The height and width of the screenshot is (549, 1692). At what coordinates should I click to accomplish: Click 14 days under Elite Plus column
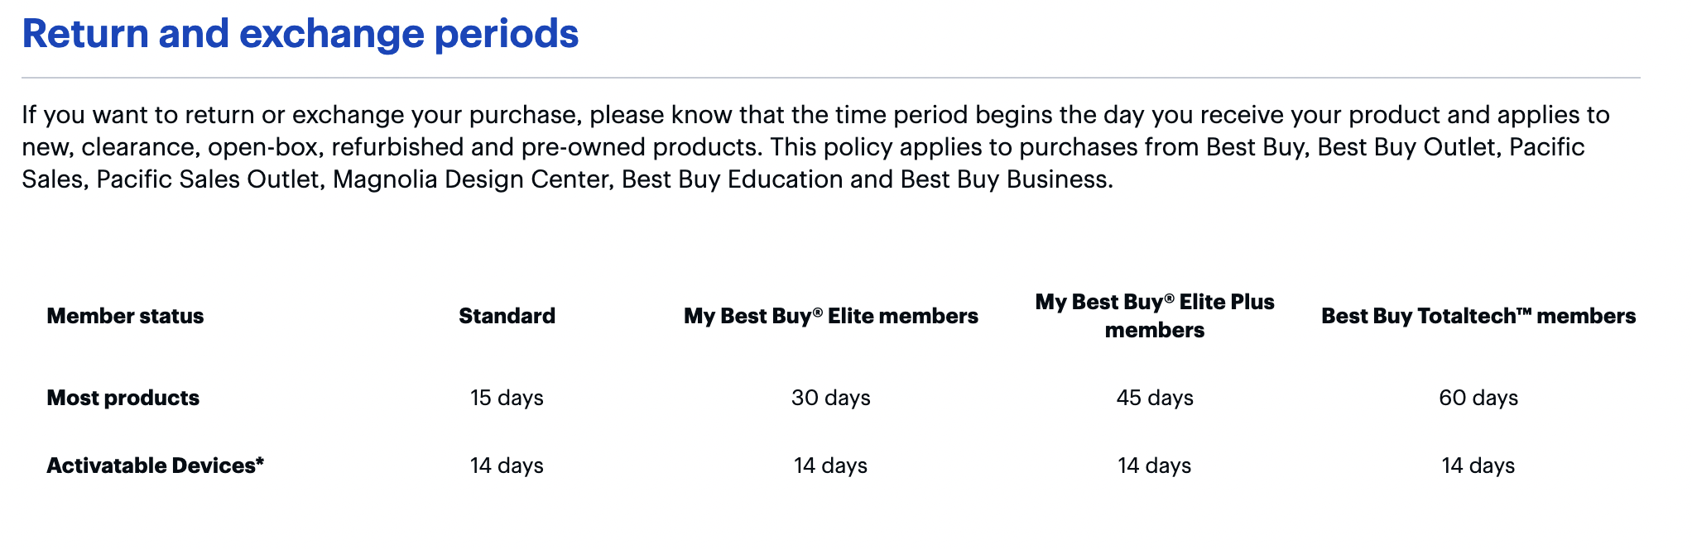[1154, 465]
